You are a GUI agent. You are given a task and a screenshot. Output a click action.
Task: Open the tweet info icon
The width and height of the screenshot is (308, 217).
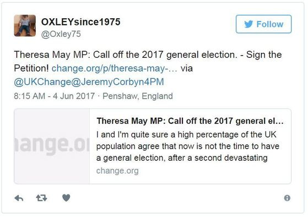point(287,198)
